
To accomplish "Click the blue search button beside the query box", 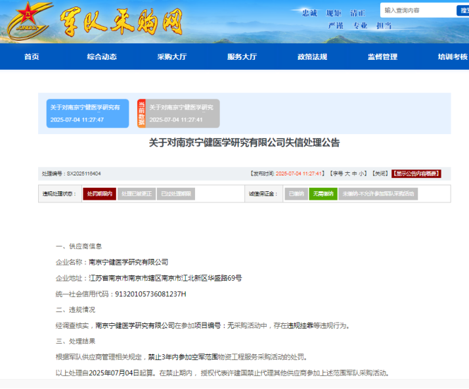I will pos(463,11).
